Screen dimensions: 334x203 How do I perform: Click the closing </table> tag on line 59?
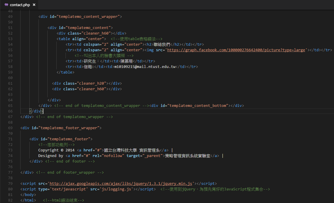pos(66,72)
